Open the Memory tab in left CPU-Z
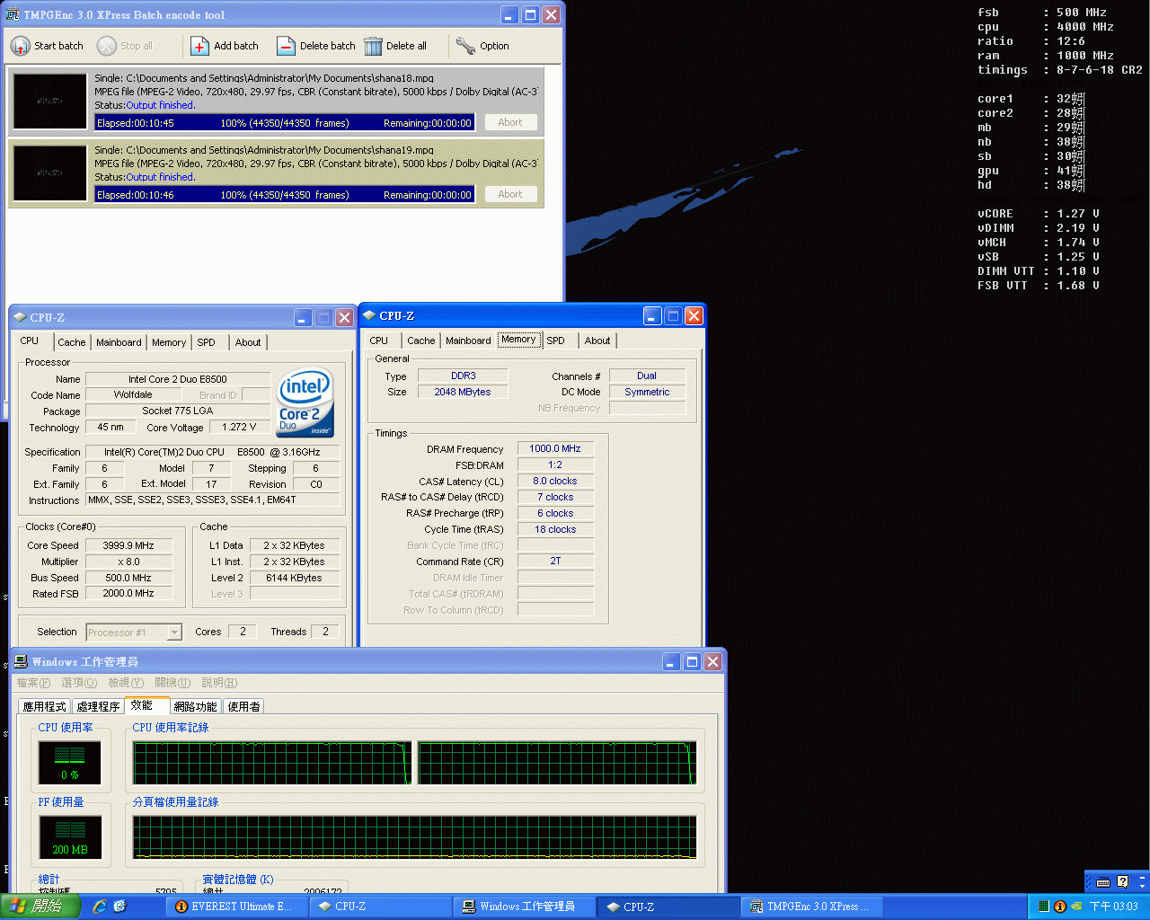 (x=169, y=342)
